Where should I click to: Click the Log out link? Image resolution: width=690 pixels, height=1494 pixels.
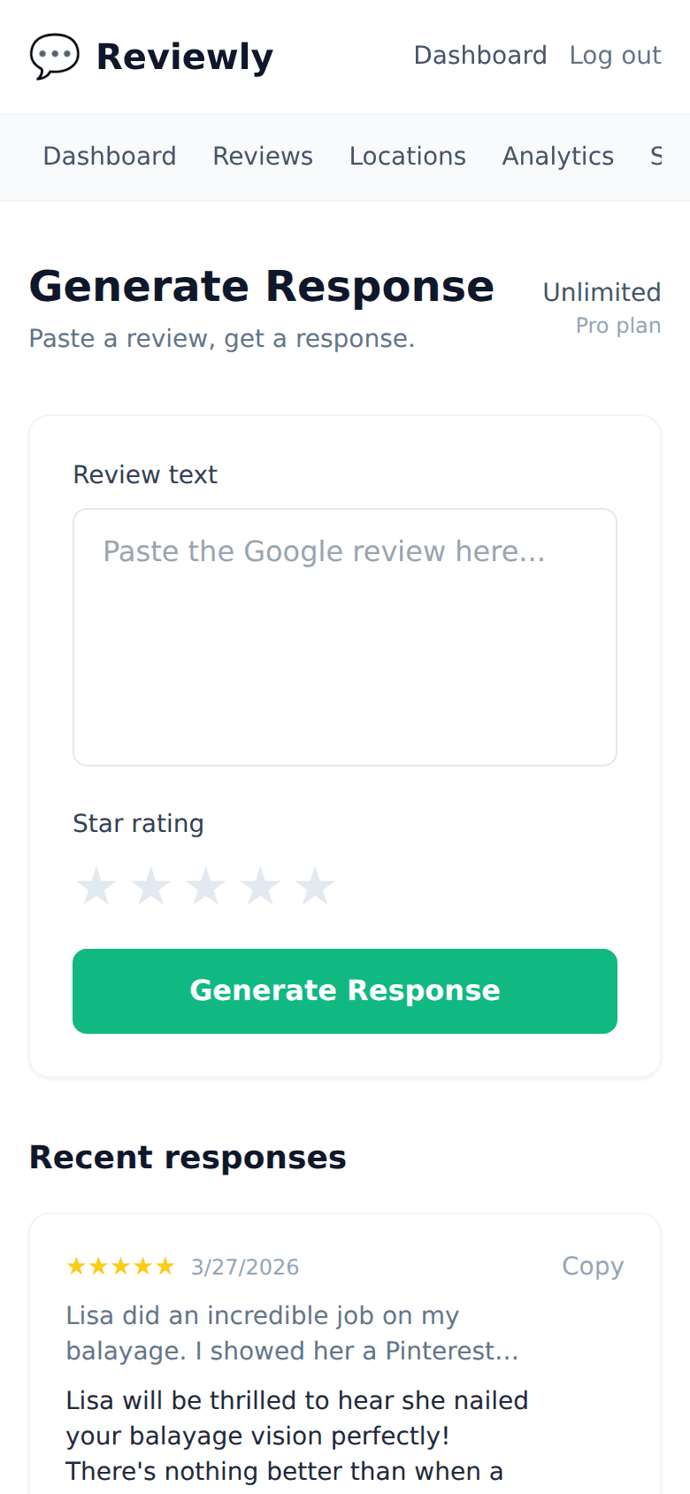[x=616, y=55]
